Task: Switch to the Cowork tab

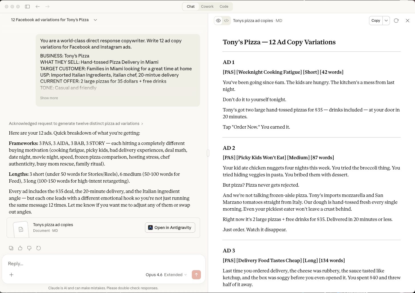Action: coord(207,7)
